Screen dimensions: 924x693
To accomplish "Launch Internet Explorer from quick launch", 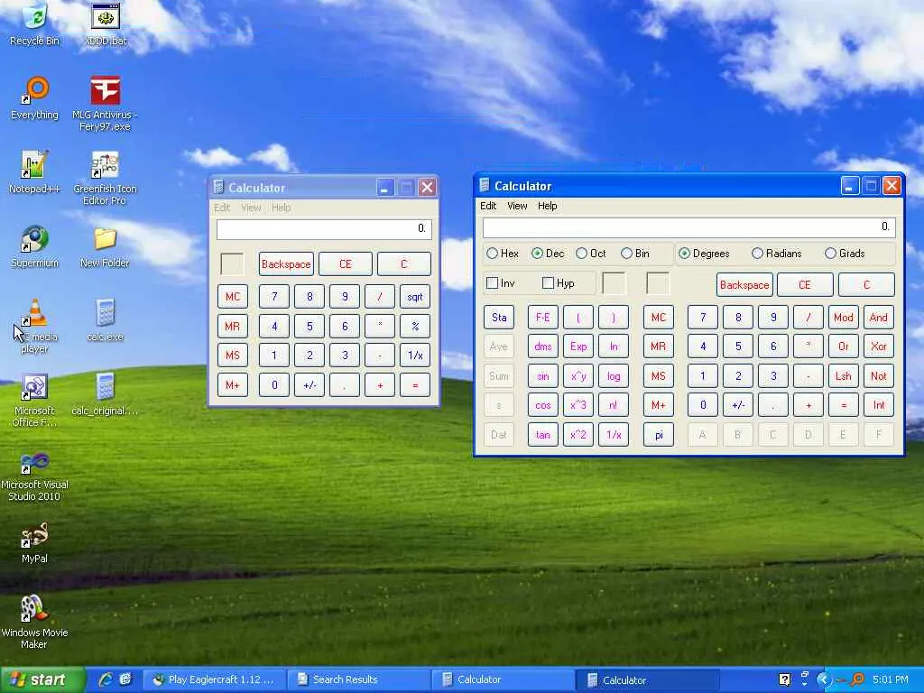I will 106,679.
